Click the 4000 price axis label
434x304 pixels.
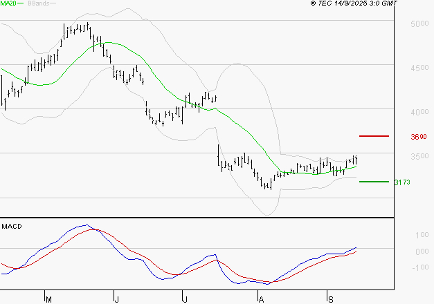point(419,112)
